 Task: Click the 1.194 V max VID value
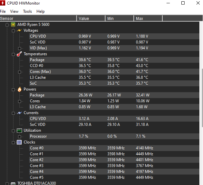tap(142, 48)
